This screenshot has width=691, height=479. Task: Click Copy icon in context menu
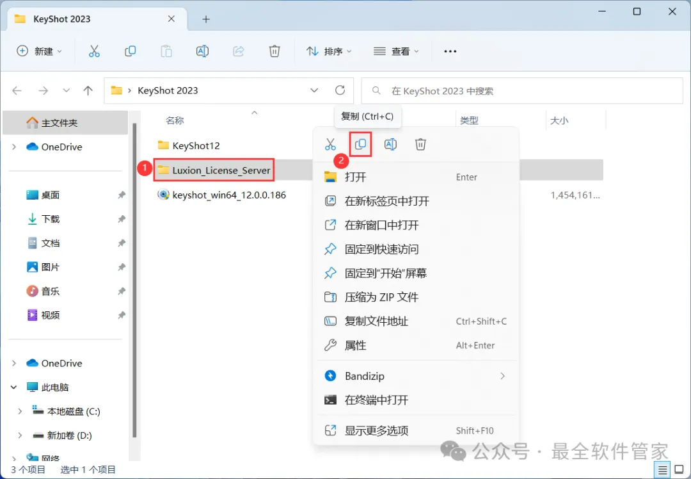tap(360, 144)
